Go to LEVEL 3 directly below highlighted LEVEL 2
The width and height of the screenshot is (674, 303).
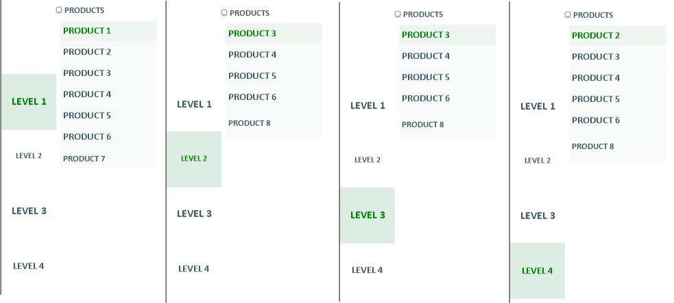tap(194, 213)
